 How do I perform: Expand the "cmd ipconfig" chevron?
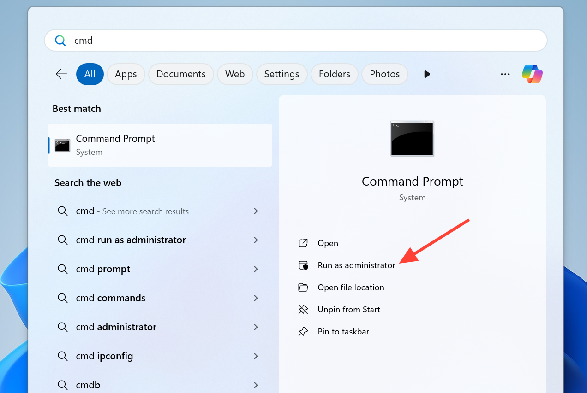[256, 356]
